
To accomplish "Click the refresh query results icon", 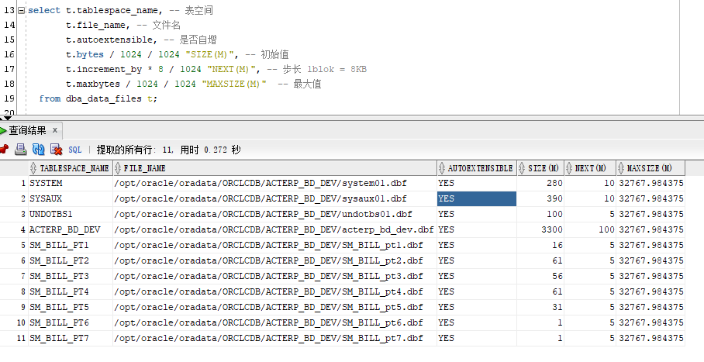I will point(38,150).
